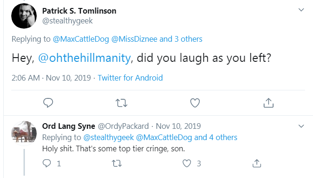Open more options chevron on Tomlinson's tweet
This screenshot has height=178, width=313.
click(301, 10)
